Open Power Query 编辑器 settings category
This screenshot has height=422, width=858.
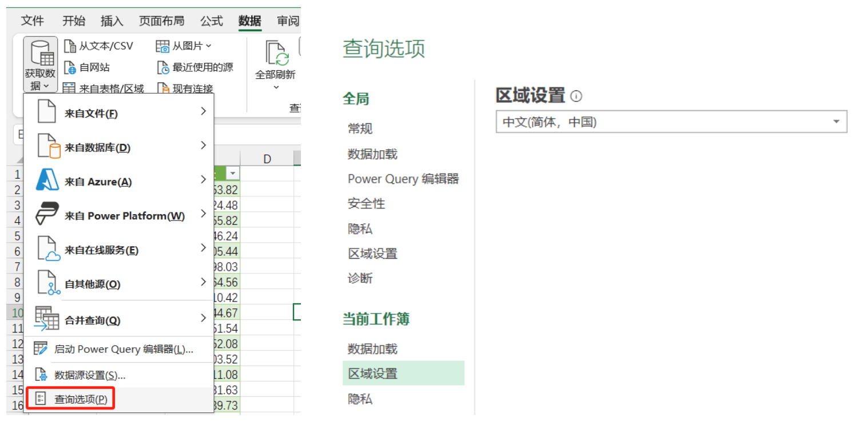[403, 179]
